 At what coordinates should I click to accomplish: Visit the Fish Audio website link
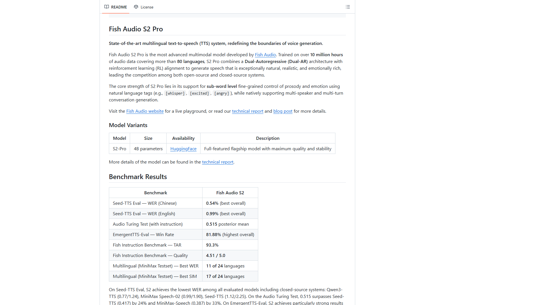[145, 111]
